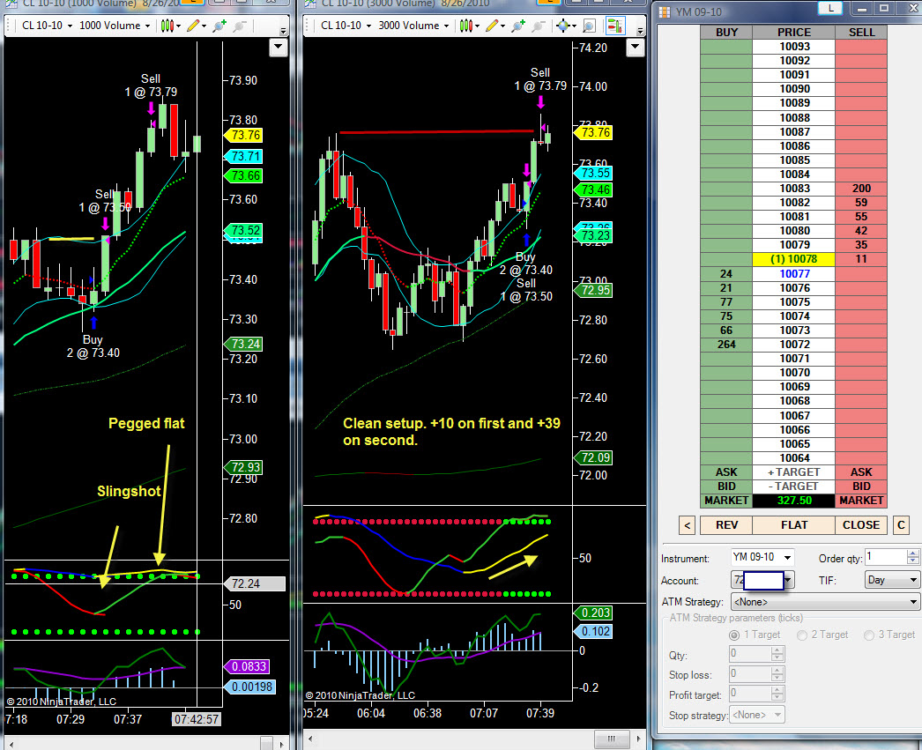Click the 73.76 yellow price marker in 1000 Volume chart
Screen dimensions: 922x750
coord(243,135)
